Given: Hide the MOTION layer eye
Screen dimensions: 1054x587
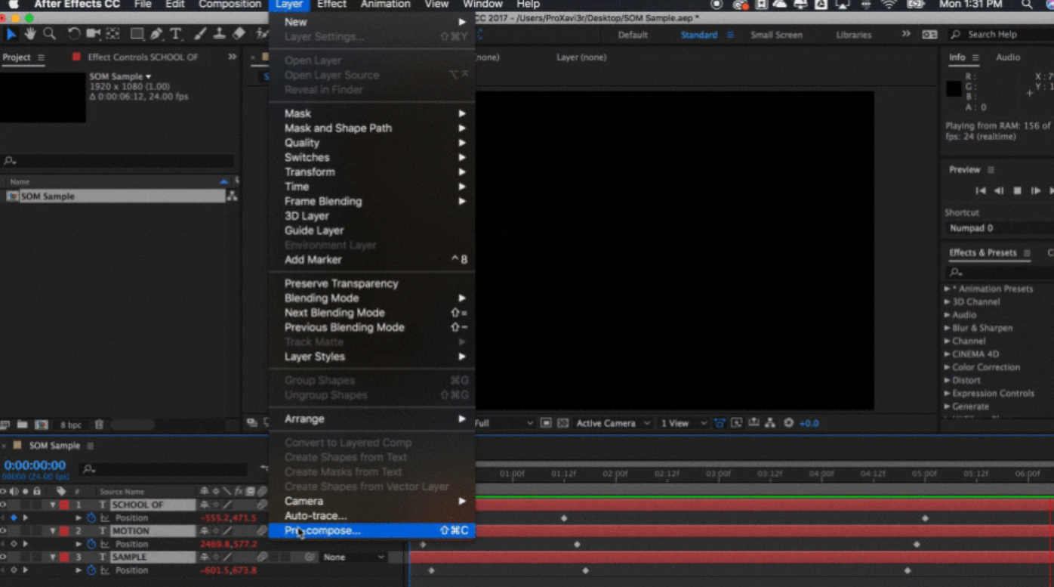Looking at the screenshot, I should [x=4, y=531].
